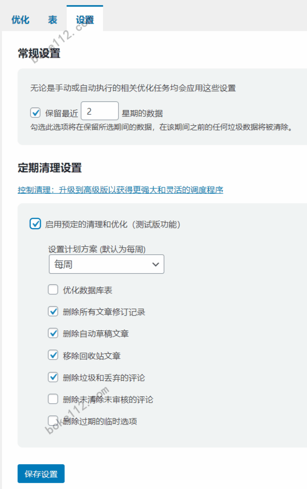
Task: Click the 设置计划方案 (默认为每周) label
Action: point(97,249)
